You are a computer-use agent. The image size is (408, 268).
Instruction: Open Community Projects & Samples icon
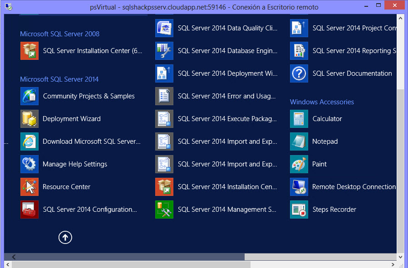[x=29, y=96]
